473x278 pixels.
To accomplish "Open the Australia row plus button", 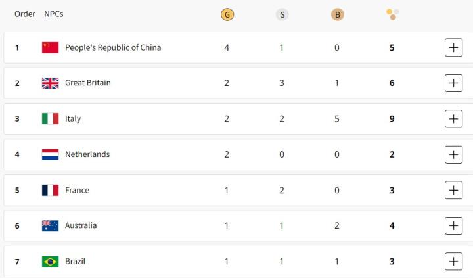I will [453, 225].
